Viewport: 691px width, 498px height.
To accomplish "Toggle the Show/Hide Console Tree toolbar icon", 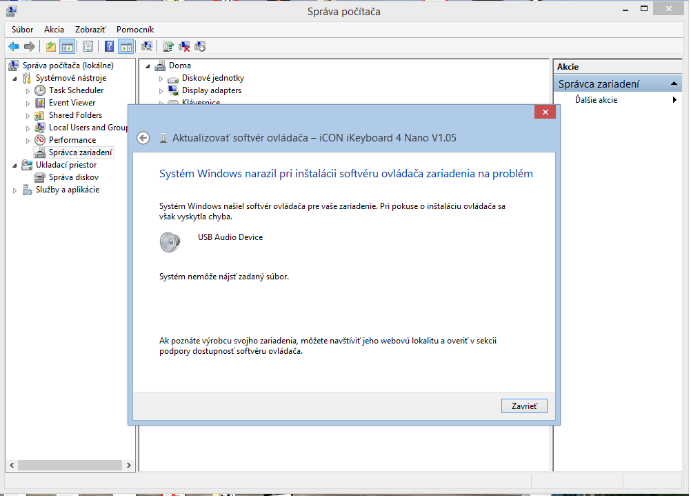I will [67, 46].
